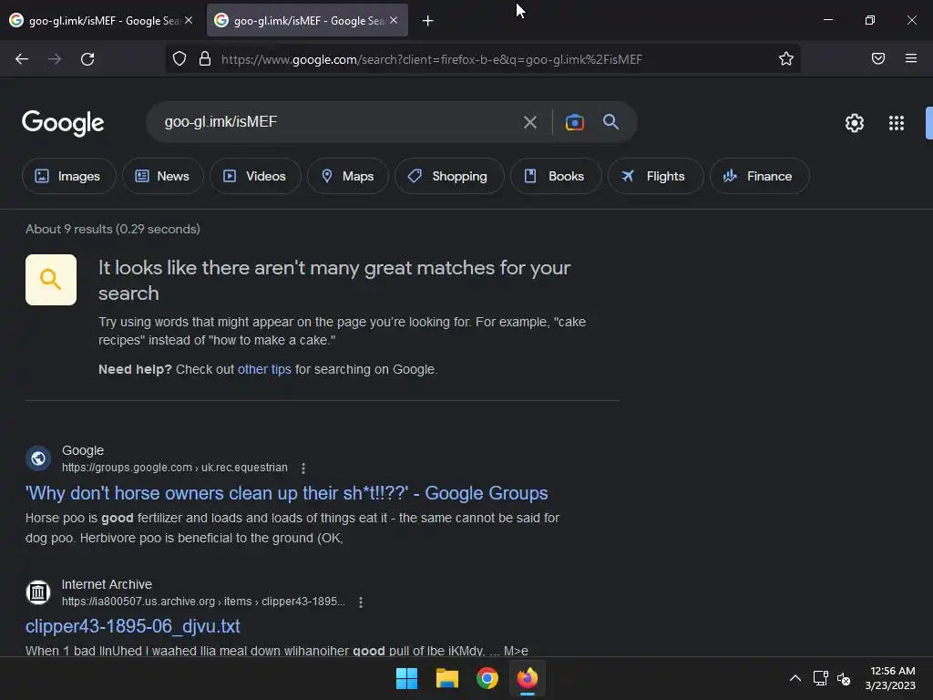Filter results by News
This screenshot has height=700, width=933.
pos(163,176)
